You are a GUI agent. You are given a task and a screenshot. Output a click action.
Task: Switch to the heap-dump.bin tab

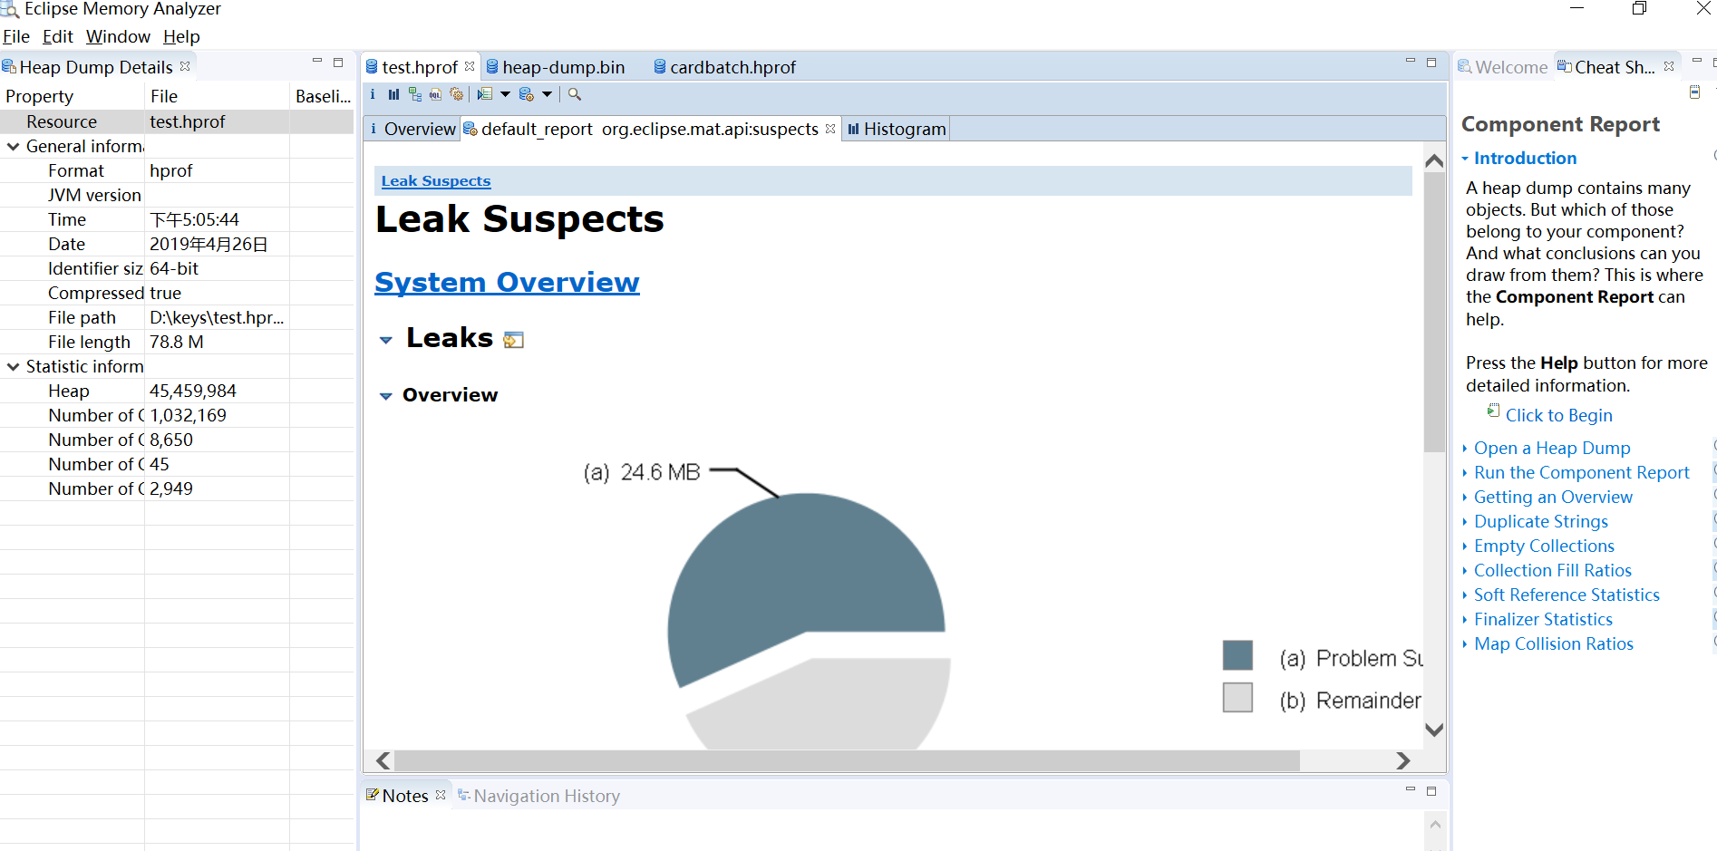(x=555, y=67)
